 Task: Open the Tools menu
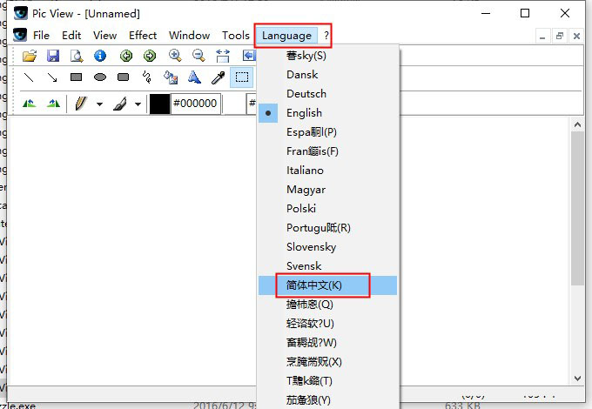[236, 36]
